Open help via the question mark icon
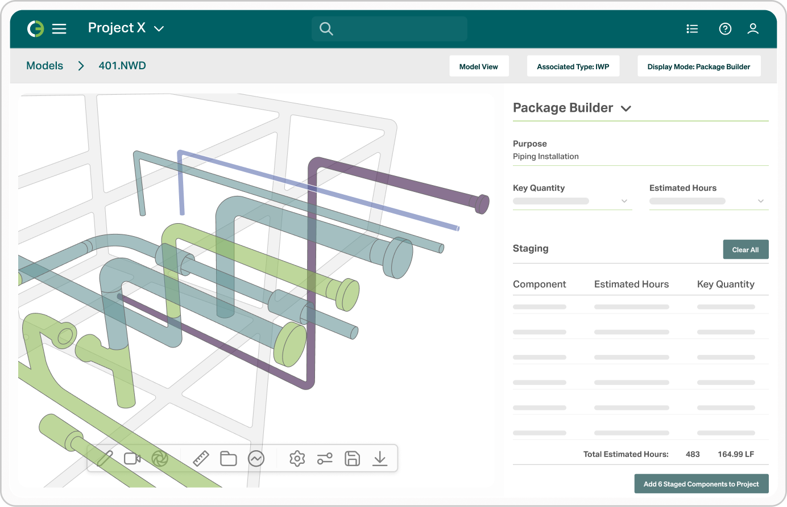787x507 pixels. pyautogui.click(x=725, y=28)
